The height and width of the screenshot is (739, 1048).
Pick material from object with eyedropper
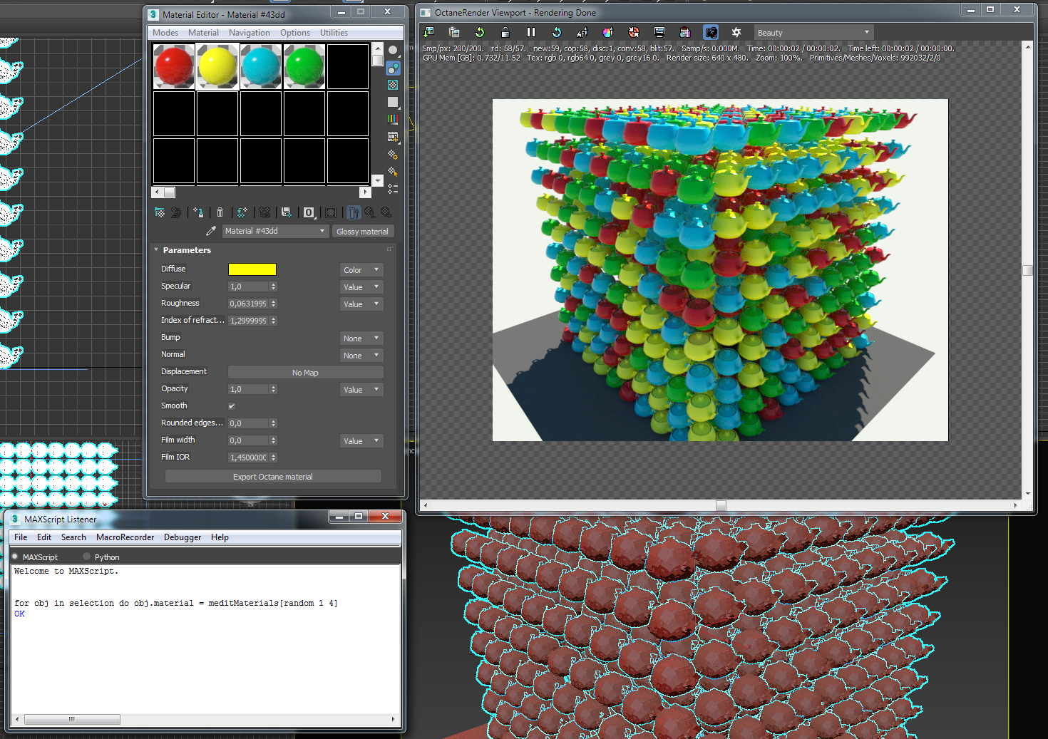[x=211, y=231]
